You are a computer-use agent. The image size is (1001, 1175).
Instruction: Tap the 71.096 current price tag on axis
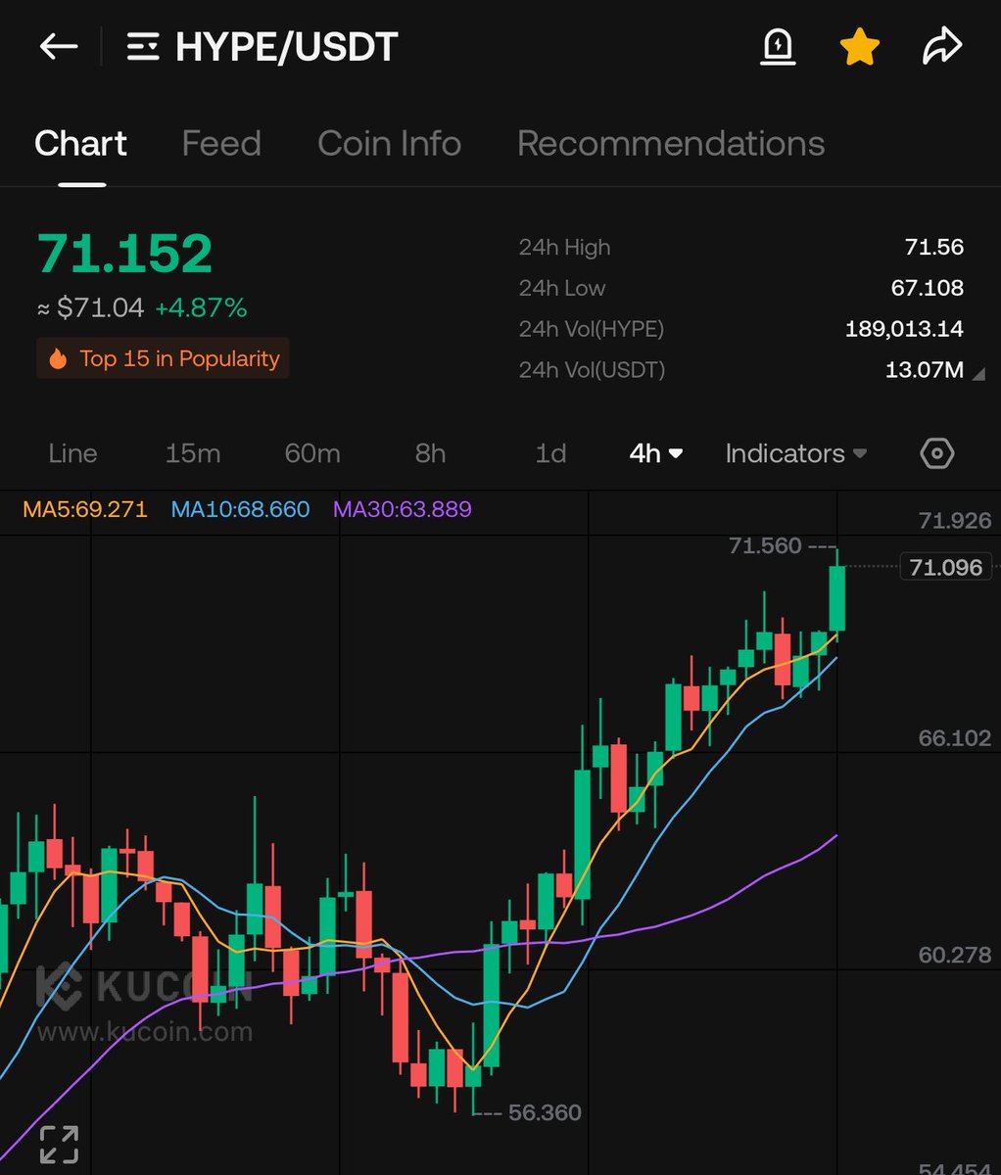[x=946, y=567]
